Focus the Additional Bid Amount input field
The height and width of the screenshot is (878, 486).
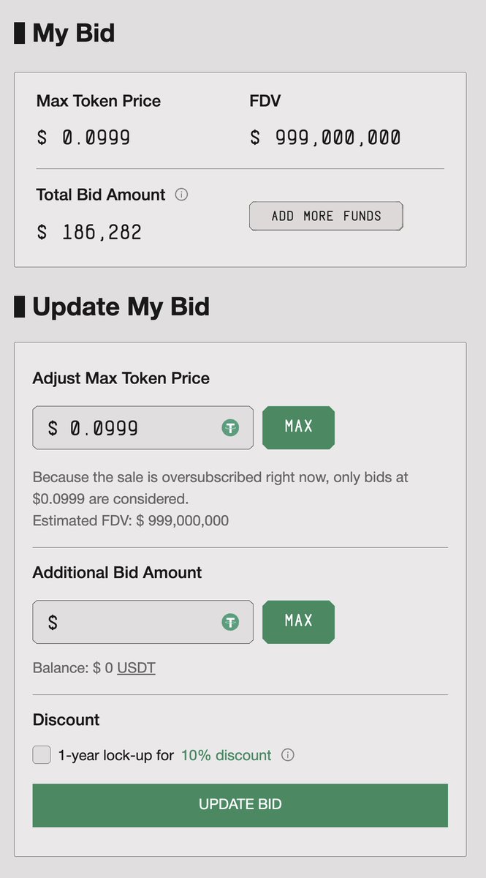click(143, 623)
